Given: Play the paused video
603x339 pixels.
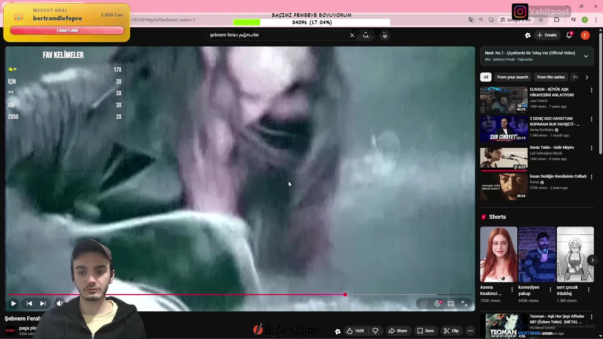Looking at the screenshot, I should [x=13, y=304].
